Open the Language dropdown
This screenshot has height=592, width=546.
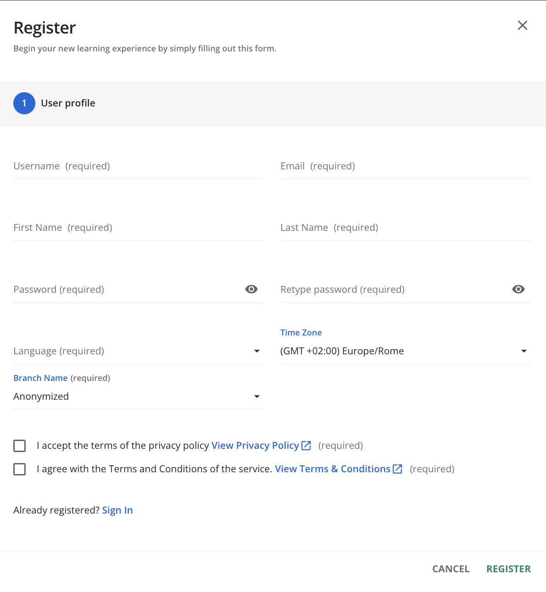click(139, 351)
